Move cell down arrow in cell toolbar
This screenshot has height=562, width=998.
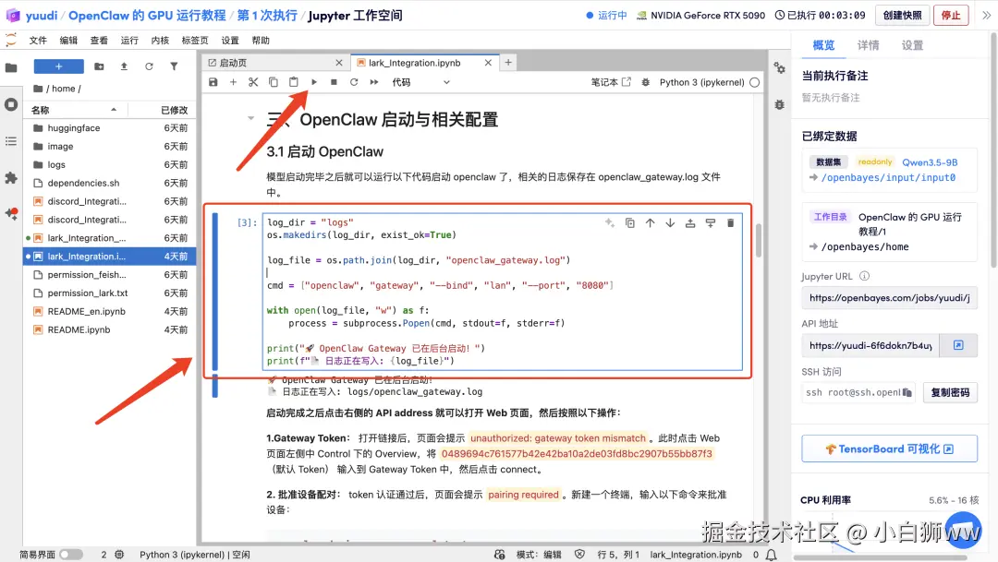point(670,223)
